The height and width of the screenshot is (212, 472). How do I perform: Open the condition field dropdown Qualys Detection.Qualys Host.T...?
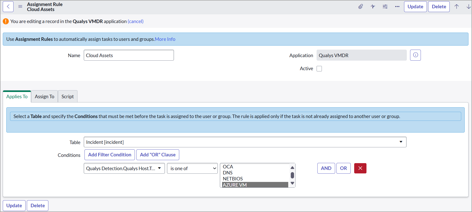pos(124,168)
